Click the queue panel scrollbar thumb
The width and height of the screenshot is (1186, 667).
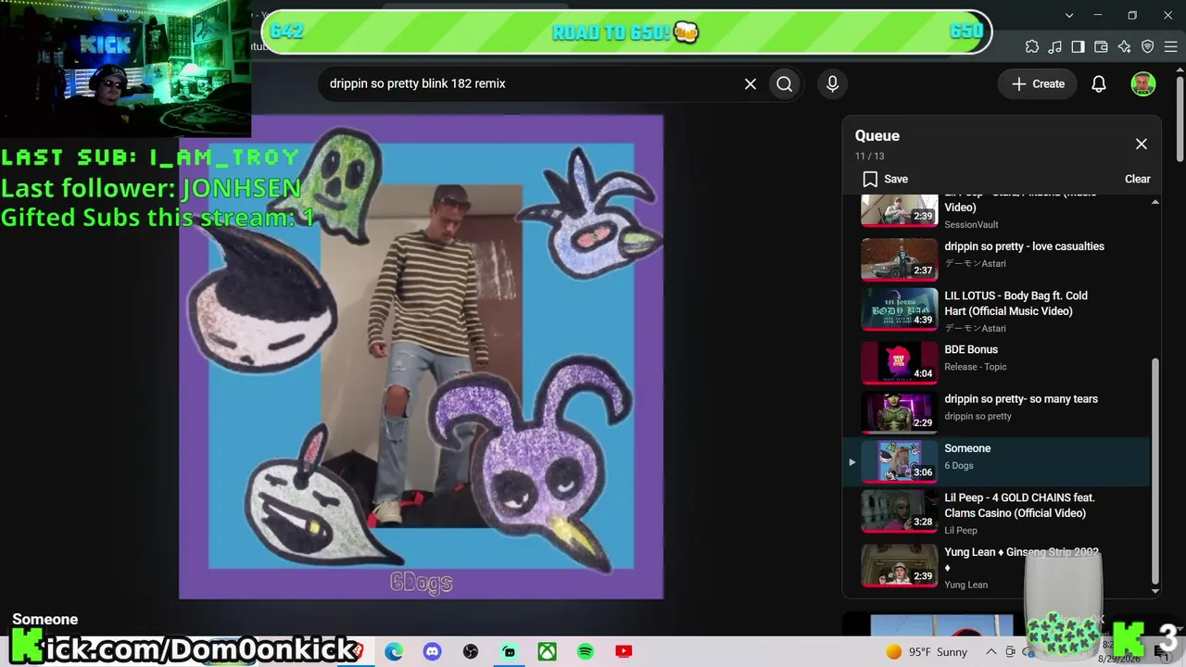(x=1154, y=471)
